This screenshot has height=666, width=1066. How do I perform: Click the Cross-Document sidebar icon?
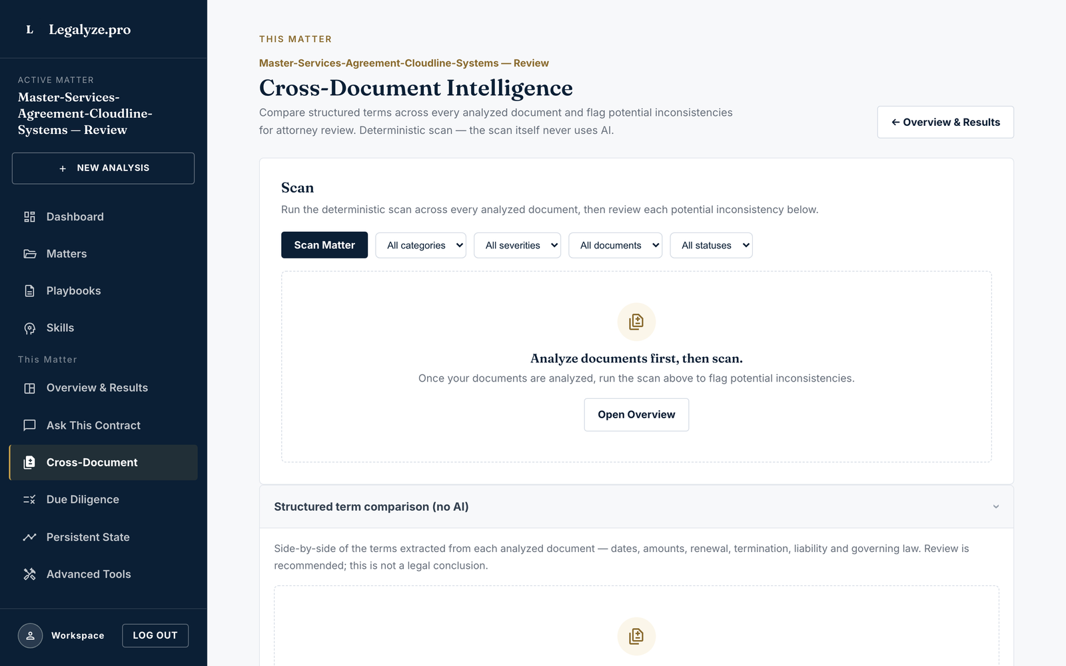[x=29, y=462]
